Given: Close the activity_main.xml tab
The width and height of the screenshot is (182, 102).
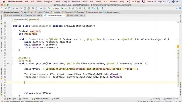Looking at the screenshot, I should point(22,15).
